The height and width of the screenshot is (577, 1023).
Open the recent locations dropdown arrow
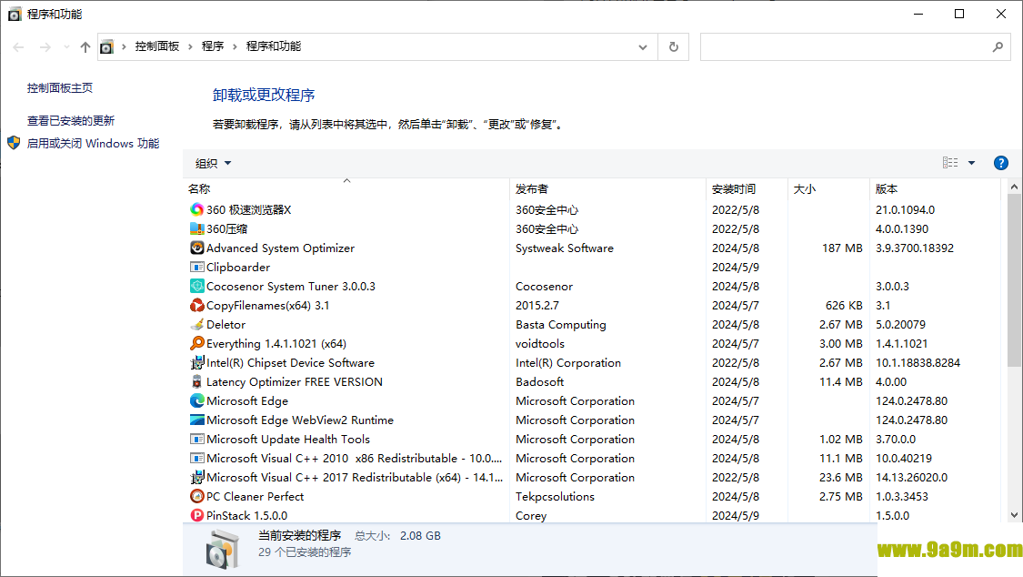(66, 47)
